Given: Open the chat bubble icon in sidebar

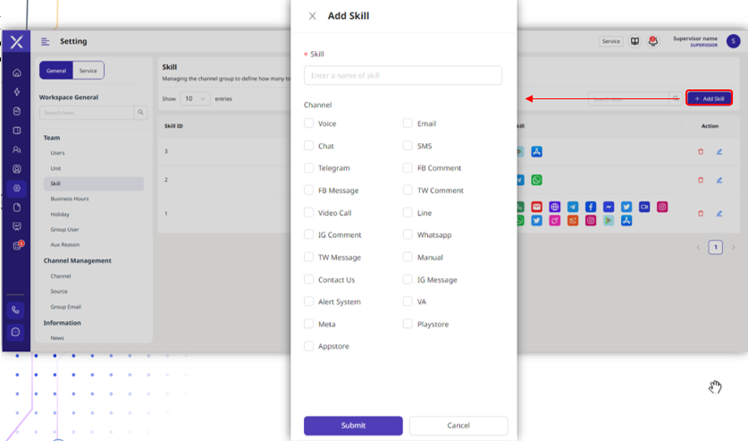Looking at the screenshot, I should coord(16,332).
